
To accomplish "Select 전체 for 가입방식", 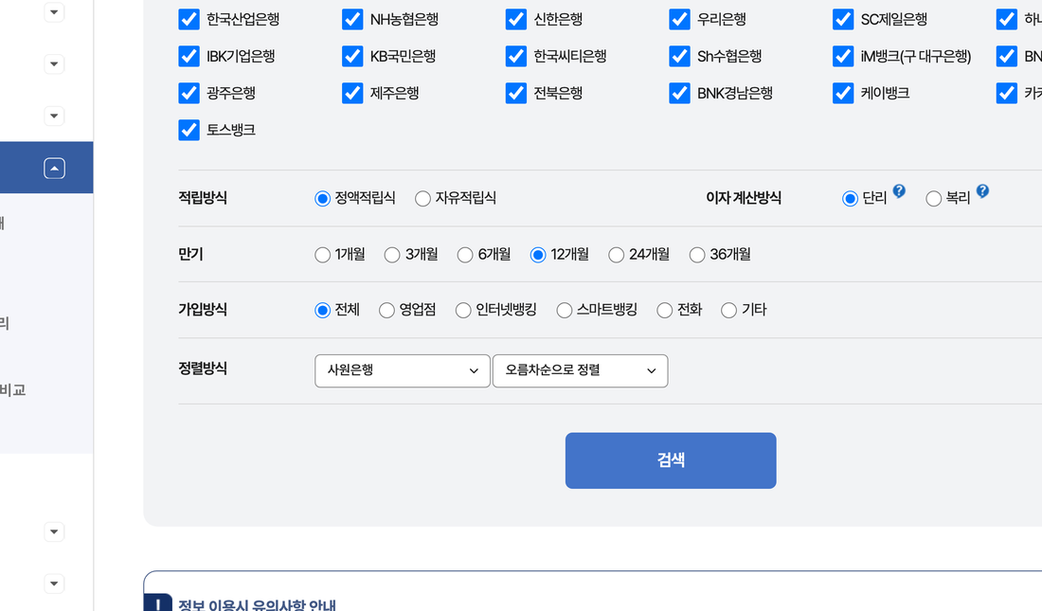I will click(322, 311).
